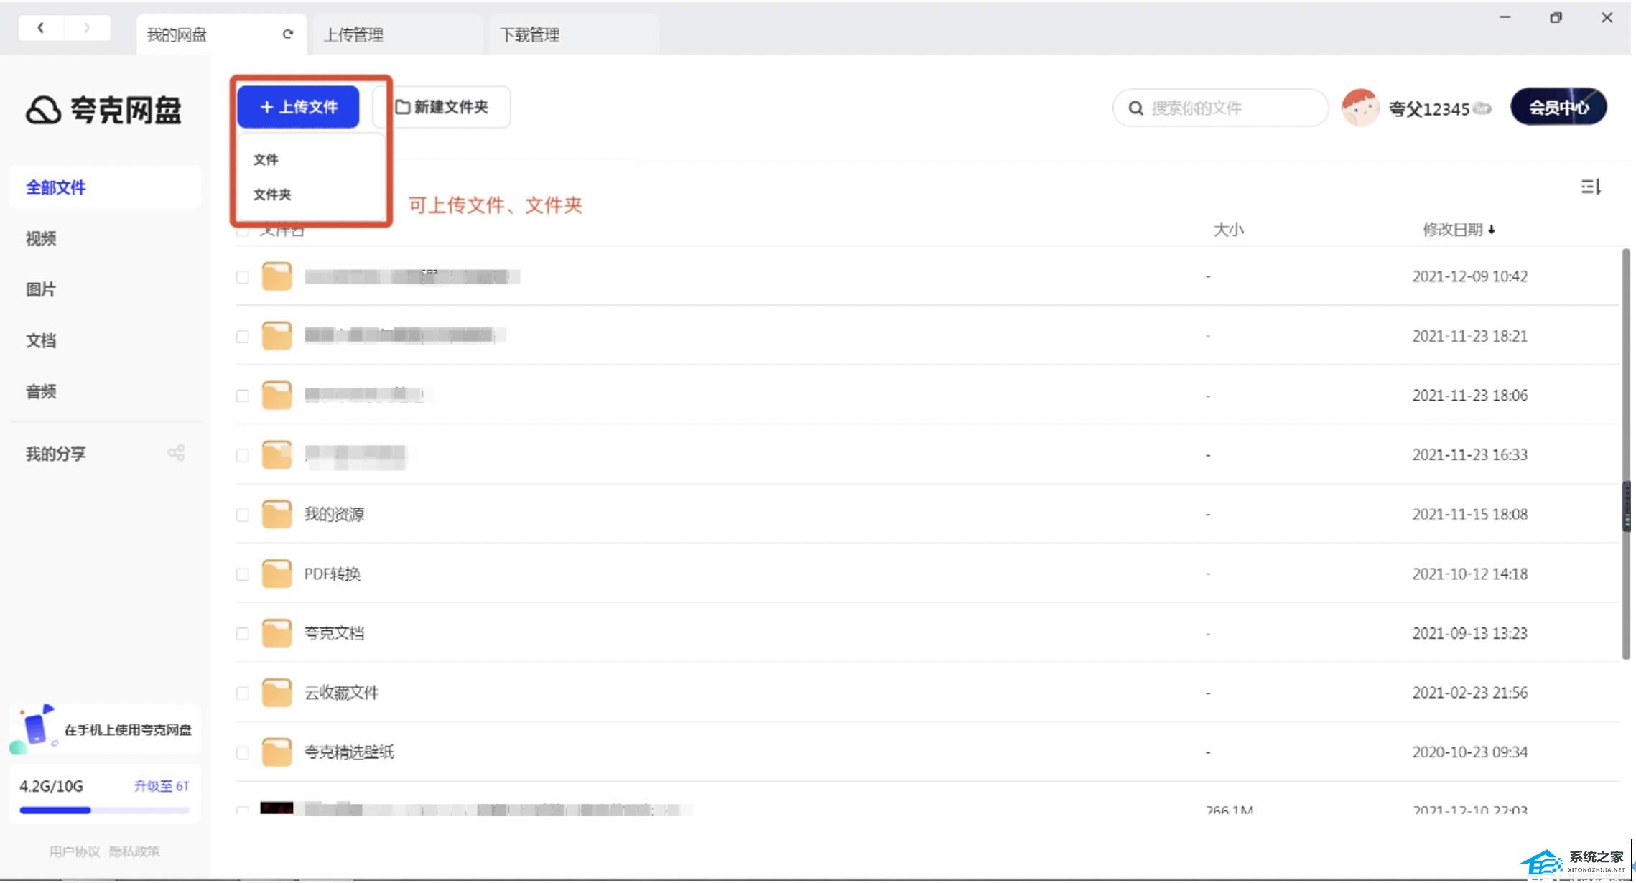Image resolution: width=1636 pixels, height=883 pixels.
Task: Open the folder named 我的资源
Action: tap(334, 514)
